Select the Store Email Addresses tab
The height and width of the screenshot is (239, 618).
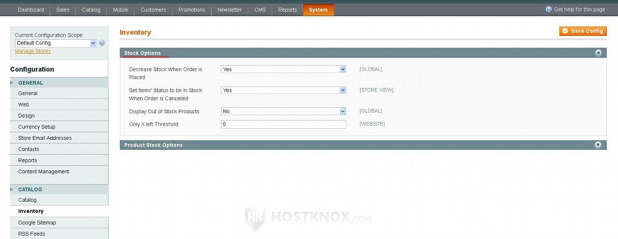click(x=59, y=138)
